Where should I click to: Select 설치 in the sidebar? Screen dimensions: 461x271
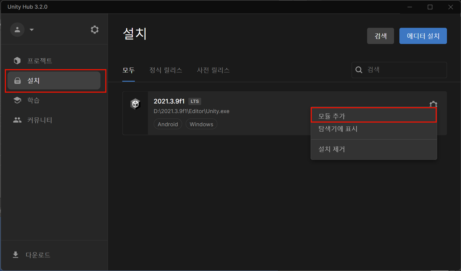pyautogui.click(x=54, y=80)
